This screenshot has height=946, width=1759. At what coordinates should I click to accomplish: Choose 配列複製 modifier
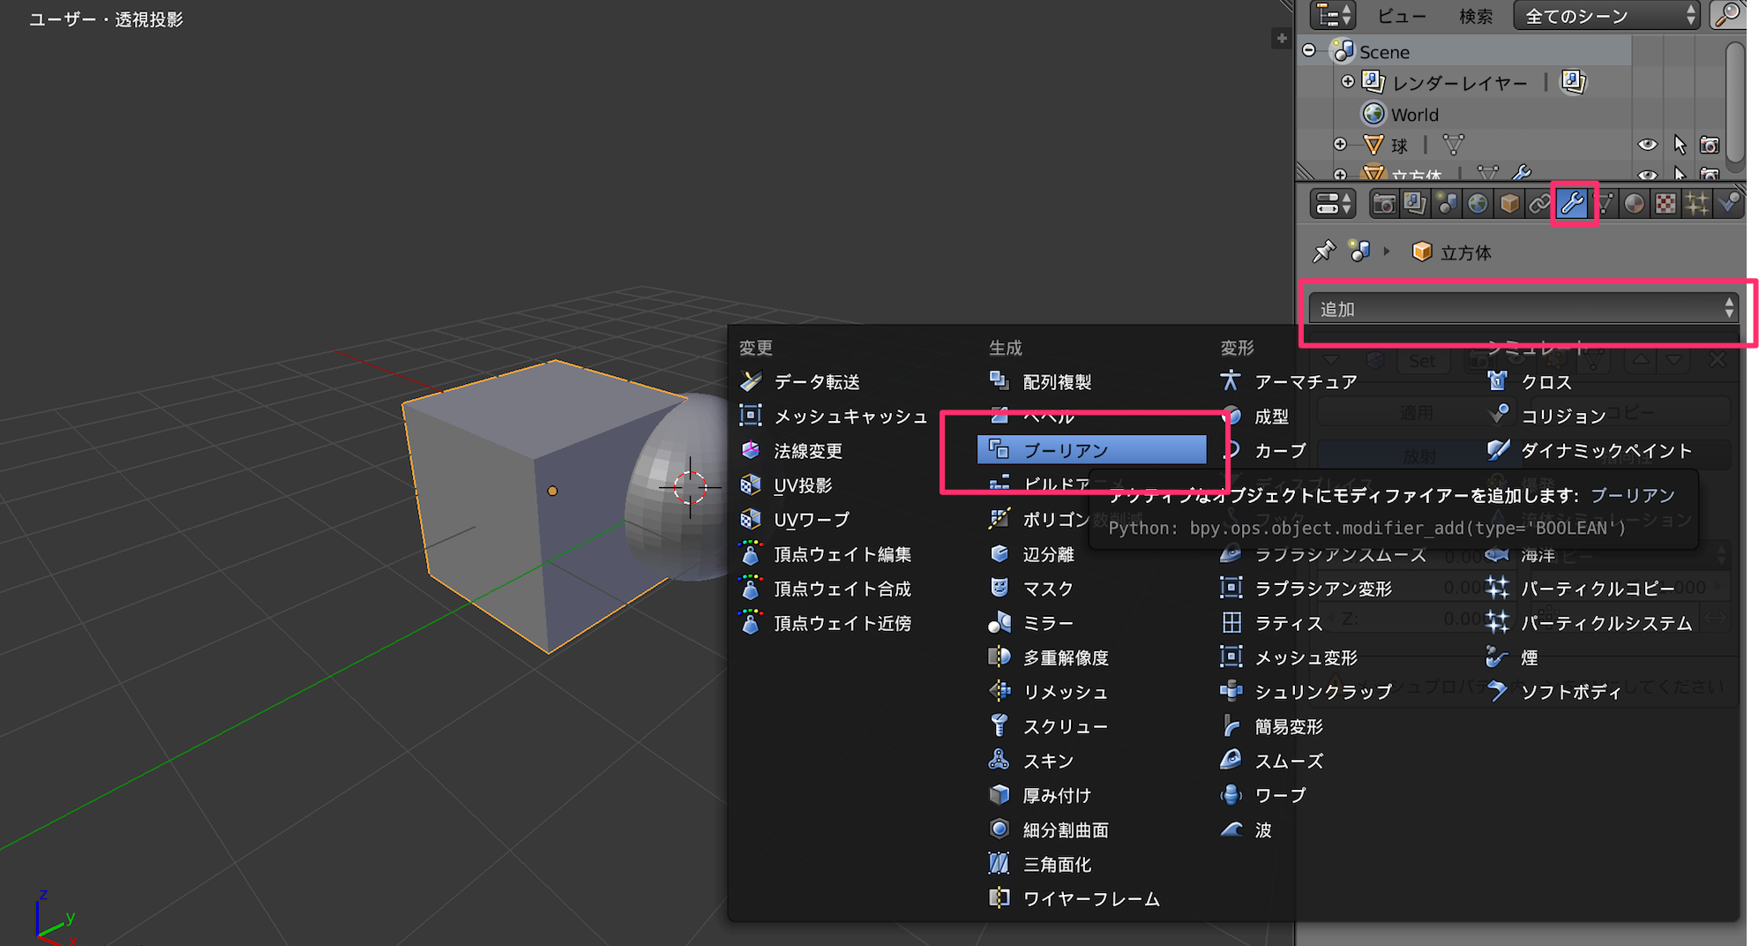click(x=1092, y=381)
